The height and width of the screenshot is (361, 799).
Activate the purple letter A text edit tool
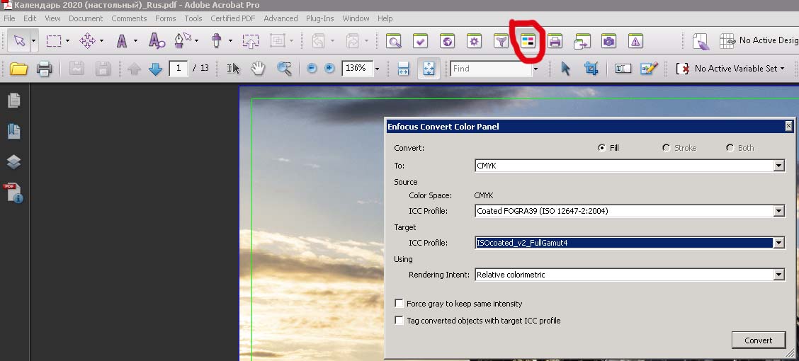pos(122,41)
